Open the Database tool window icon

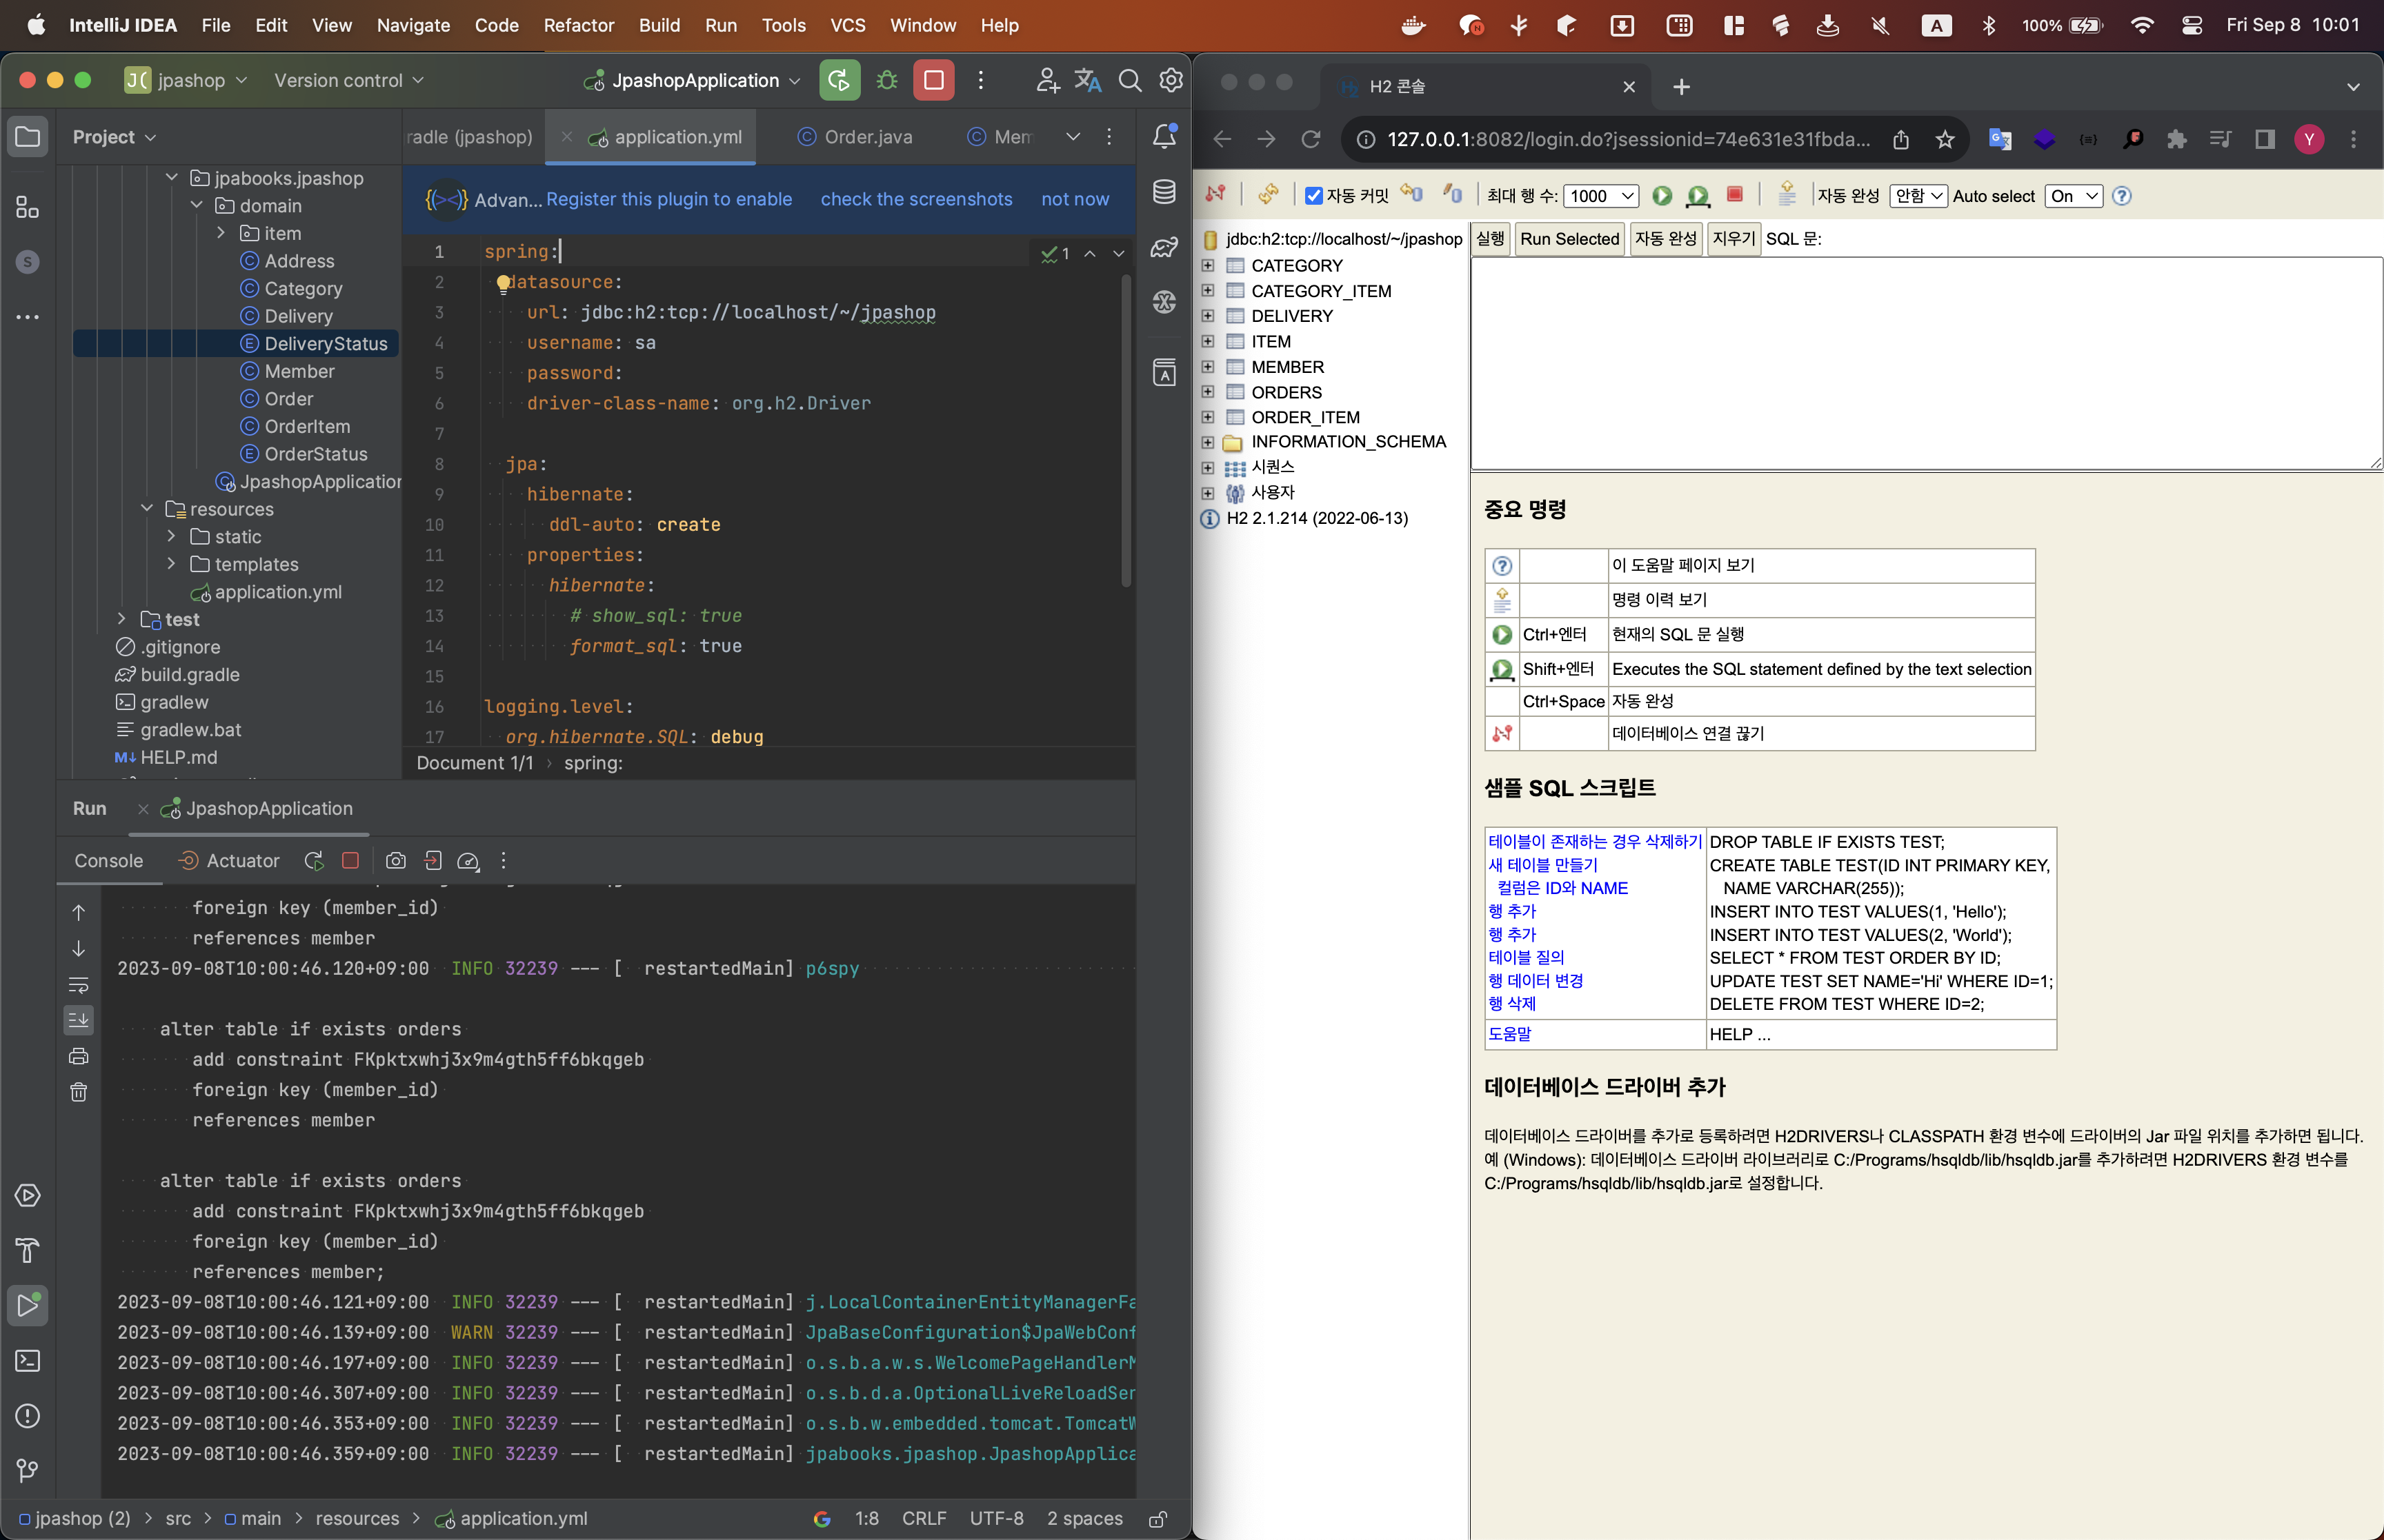point(1164,192)
